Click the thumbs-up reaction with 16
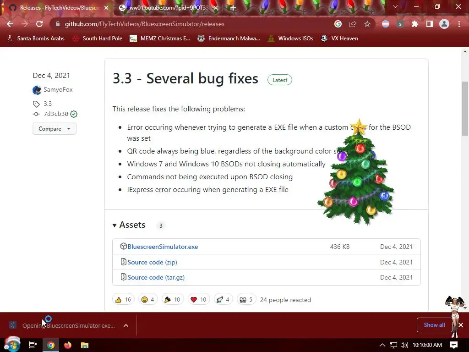 coord(123,300)
